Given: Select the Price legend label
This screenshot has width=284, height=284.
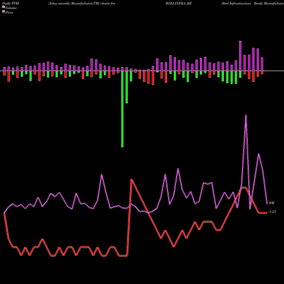Looking at the screenshot, I should (10, 12).
